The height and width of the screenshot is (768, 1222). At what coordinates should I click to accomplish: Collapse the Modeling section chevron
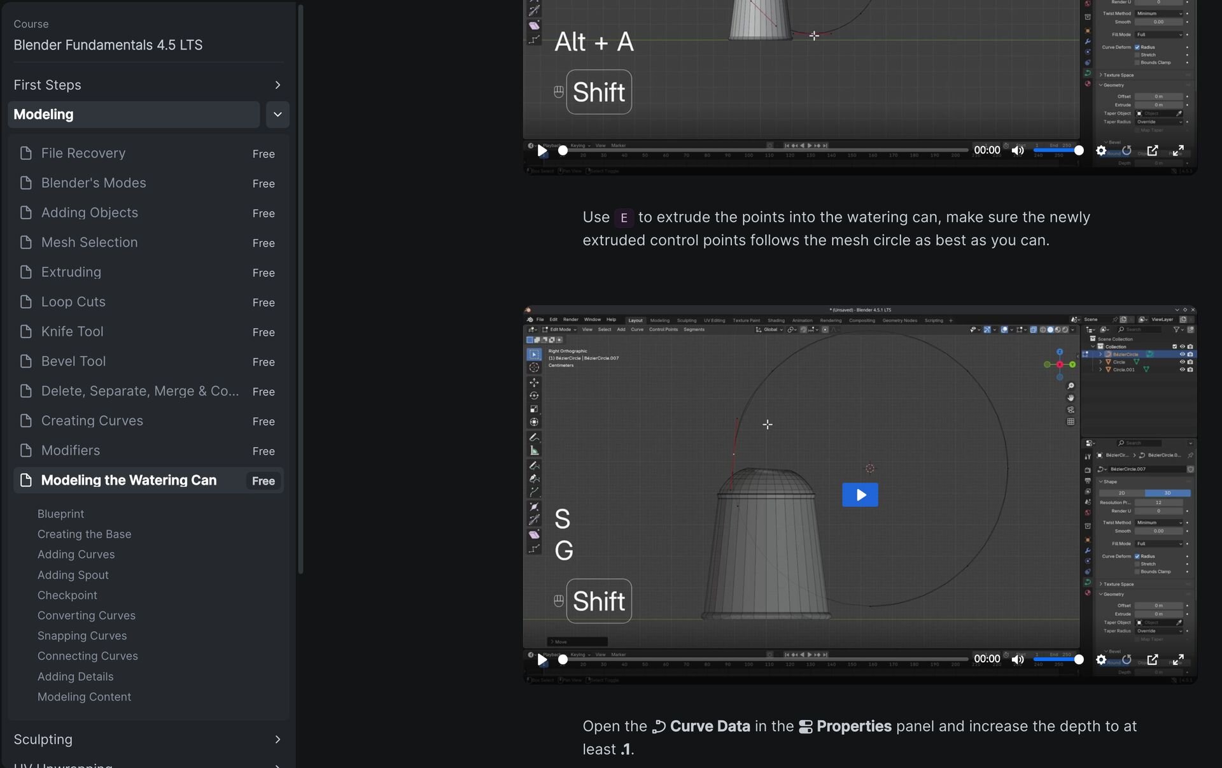click(x=277, y=115)
